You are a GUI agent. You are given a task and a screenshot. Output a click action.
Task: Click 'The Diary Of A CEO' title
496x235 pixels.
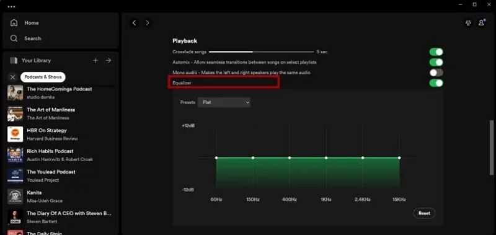pos(69,213)
